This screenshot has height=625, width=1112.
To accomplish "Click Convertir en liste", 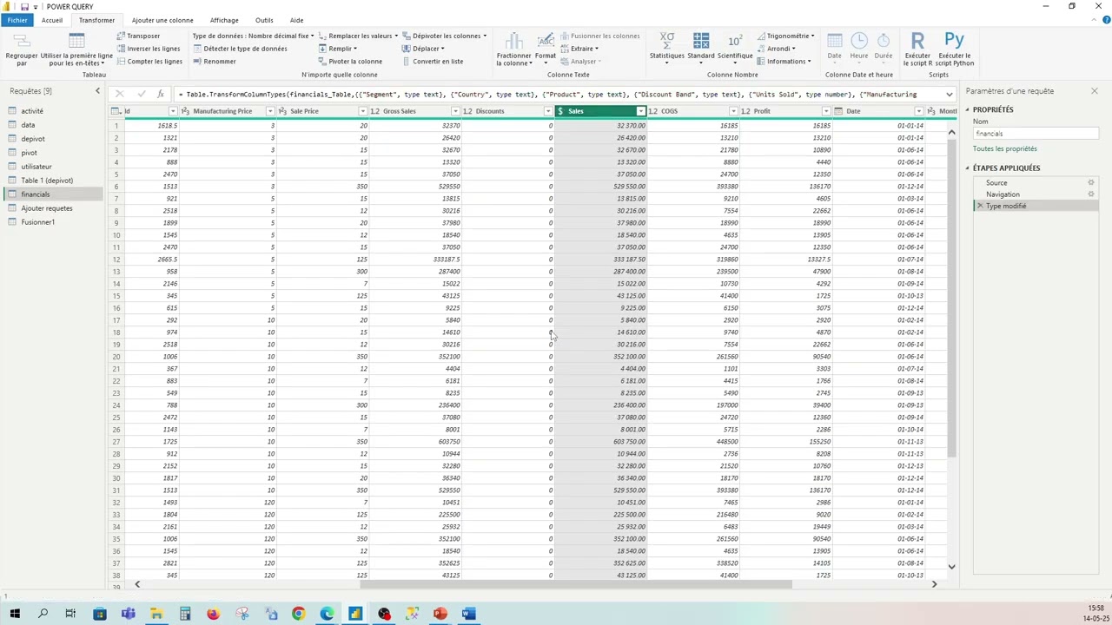I will click(x=433, y=62).
